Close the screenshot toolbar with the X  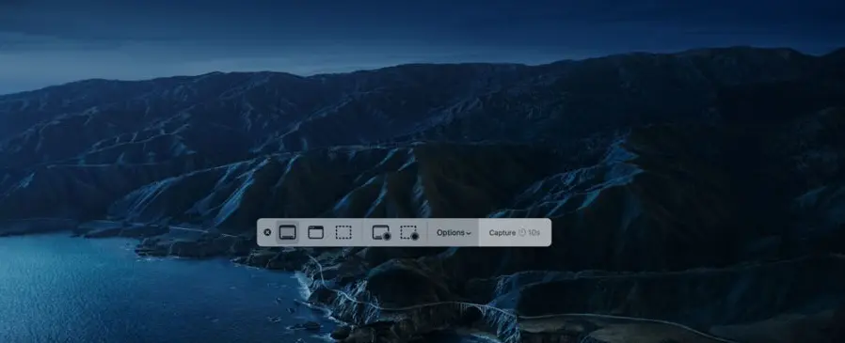(x=267, y=233)
